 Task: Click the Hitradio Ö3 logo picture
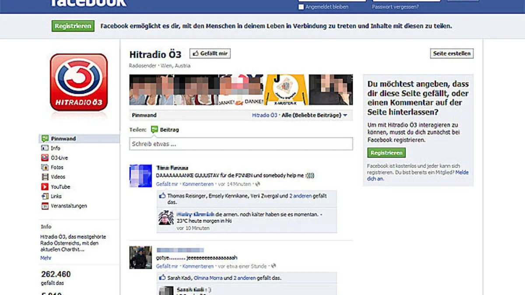pyautogui.click(x=79, y=82)
